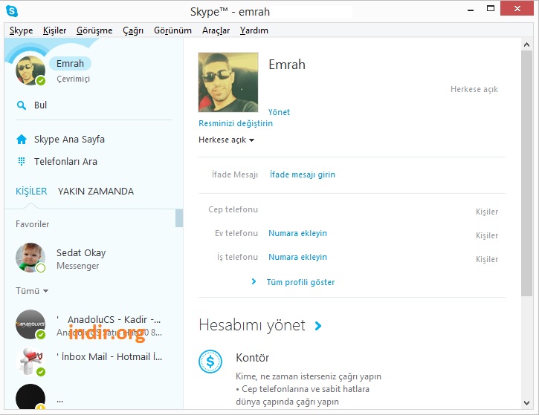Click the Skype logo in title bar

(x=12, y=11)
